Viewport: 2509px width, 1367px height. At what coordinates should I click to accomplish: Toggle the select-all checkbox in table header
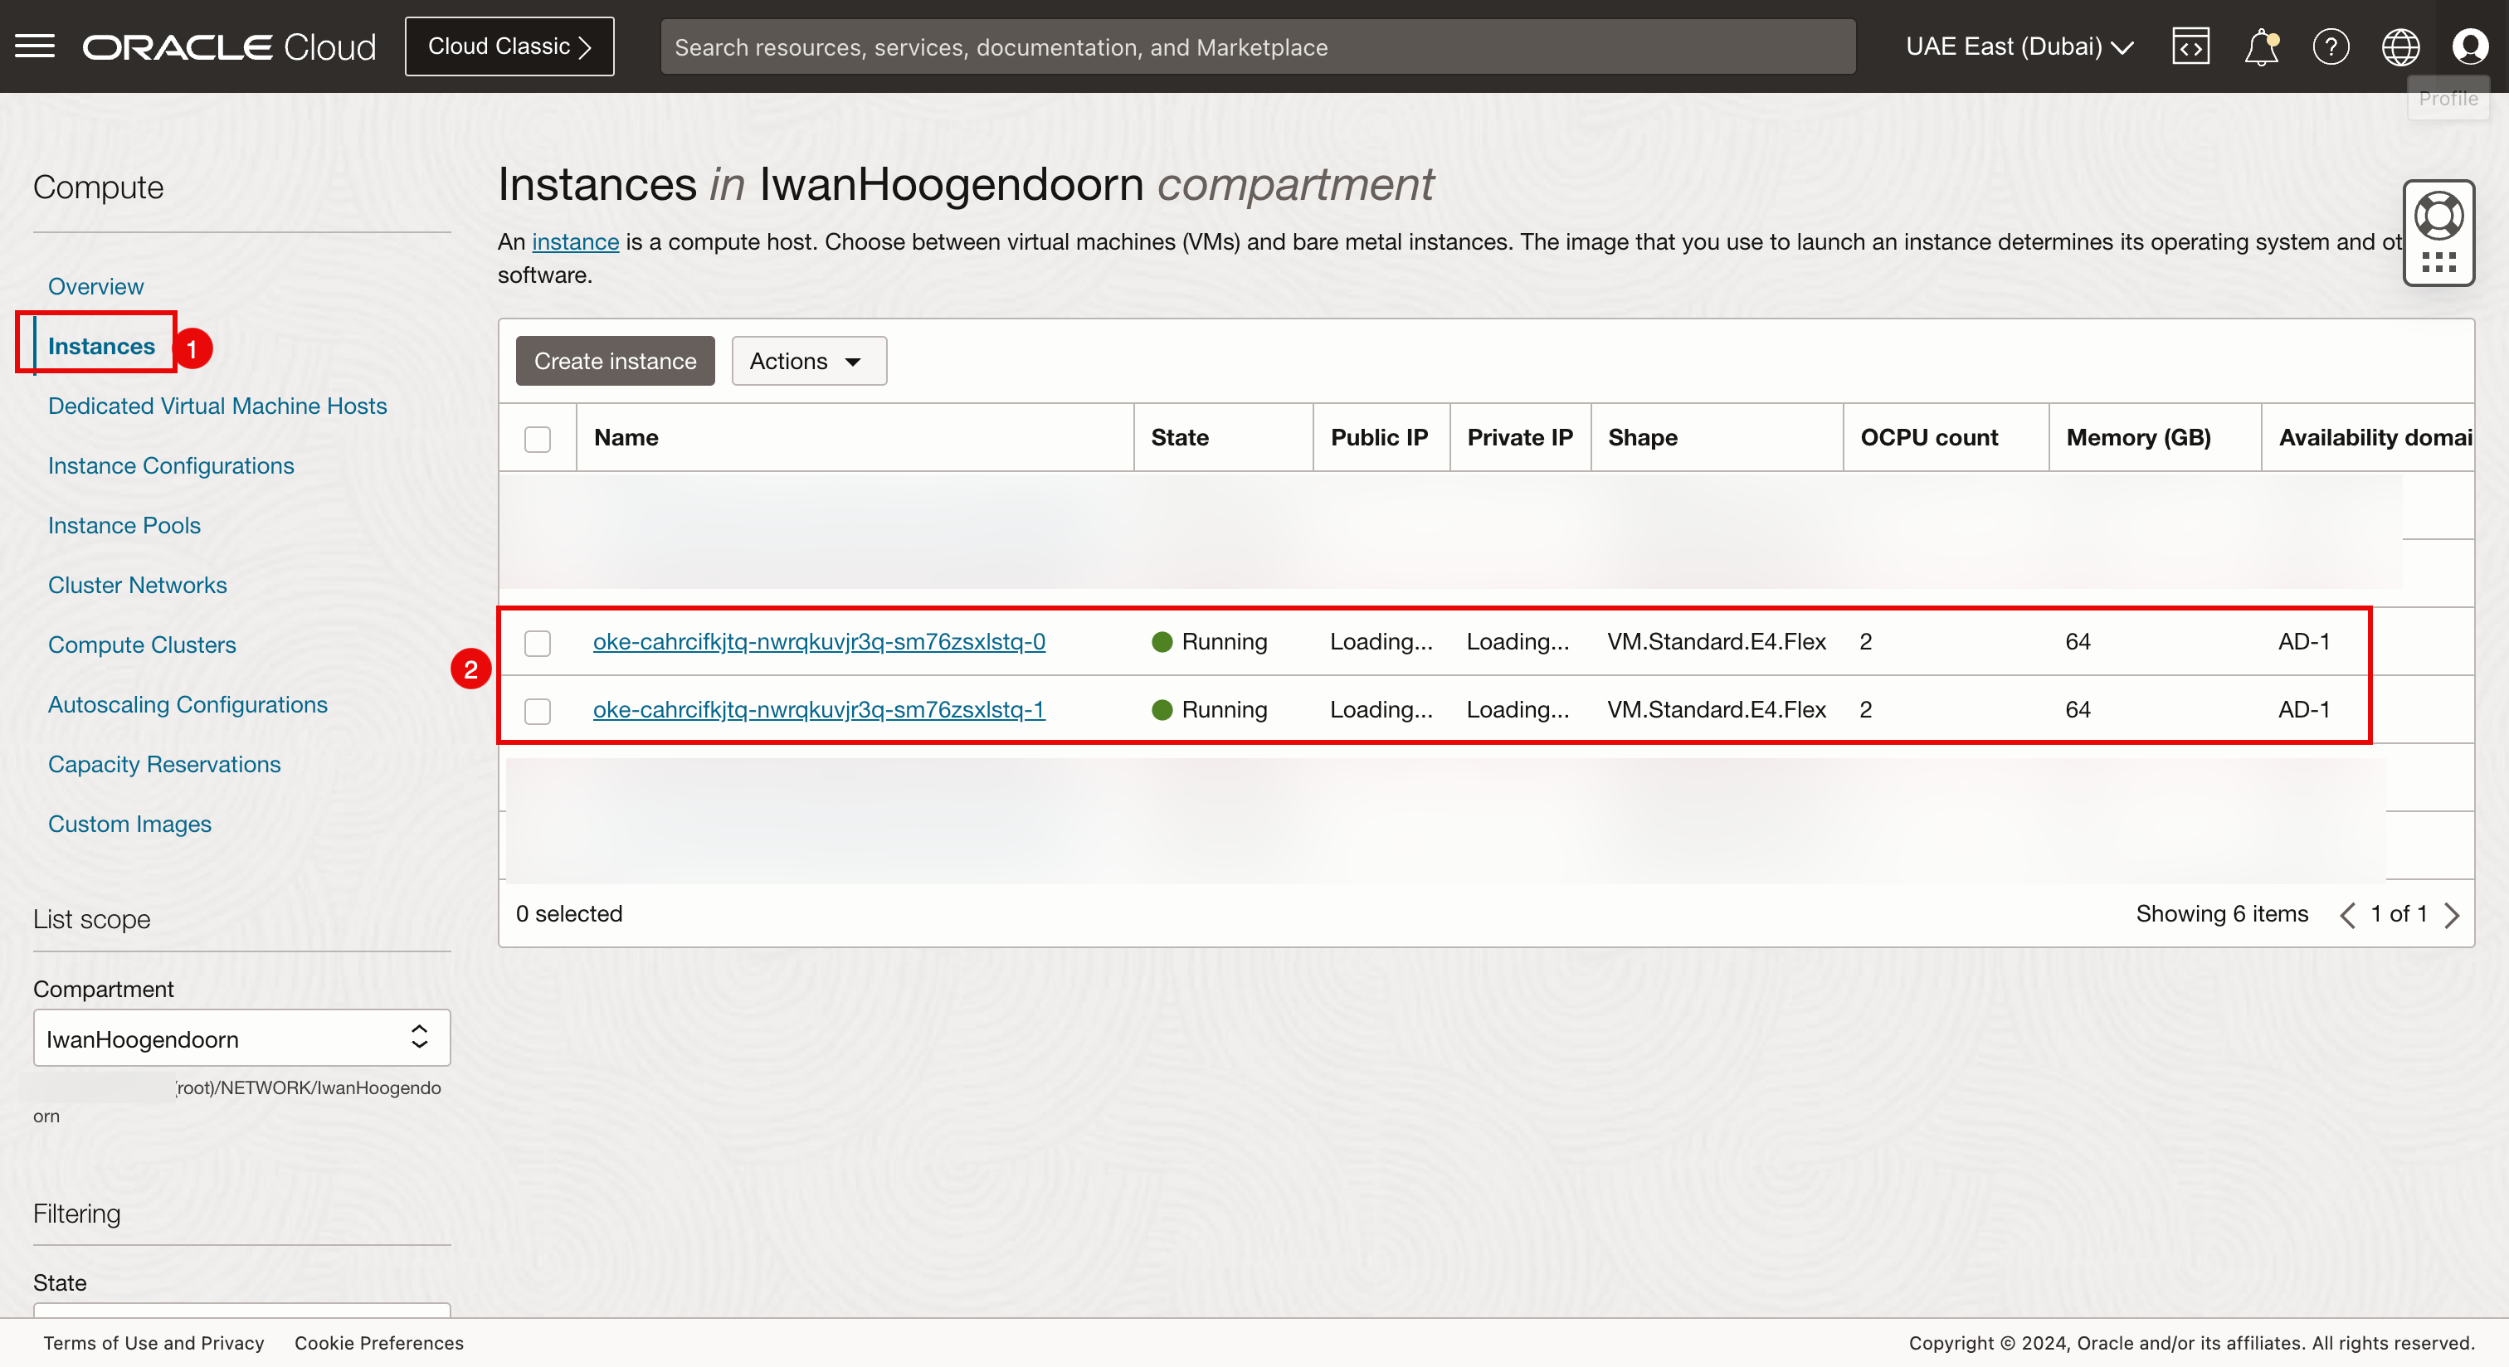coord(538,438)
